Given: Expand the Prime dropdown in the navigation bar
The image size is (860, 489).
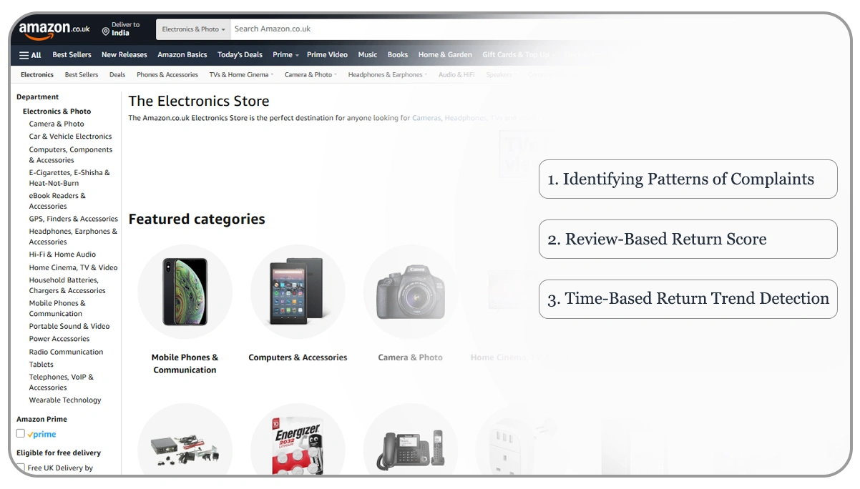Looking at the screenshot, I should [285, 54].
